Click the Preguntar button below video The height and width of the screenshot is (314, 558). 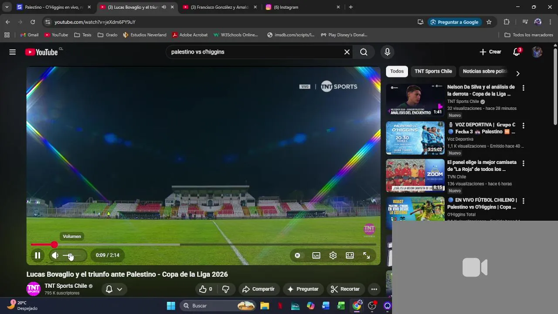tap(303, 289)
